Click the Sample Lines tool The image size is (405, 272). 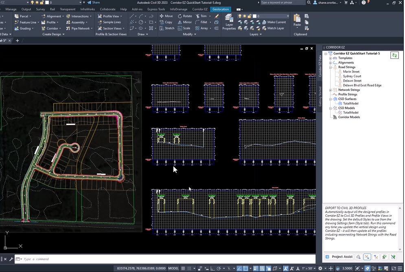109,22
